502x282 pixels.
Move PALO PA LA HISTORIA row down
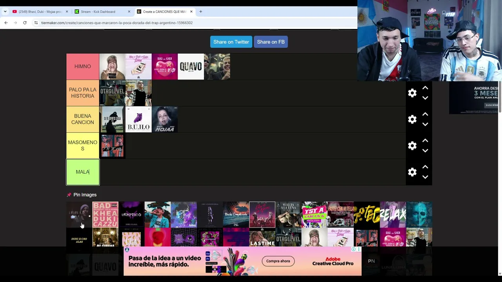click(425, 98)
